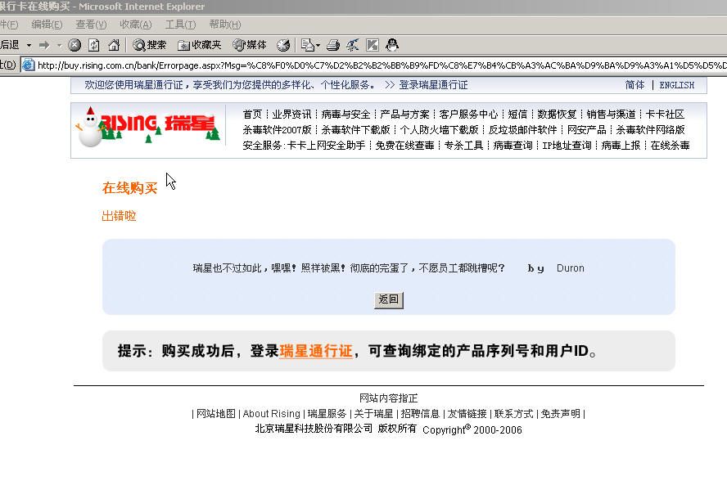Open 病毒与安全 navigation link

(345, 115)
